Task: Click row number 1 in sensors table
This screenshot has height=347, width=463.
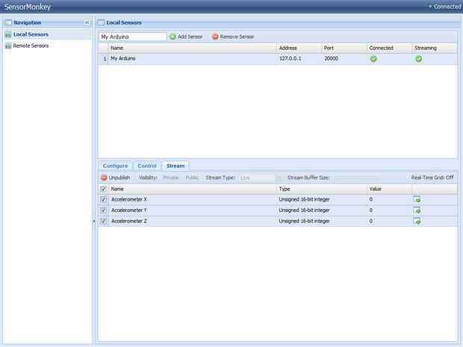Action: tap(105, 59)
